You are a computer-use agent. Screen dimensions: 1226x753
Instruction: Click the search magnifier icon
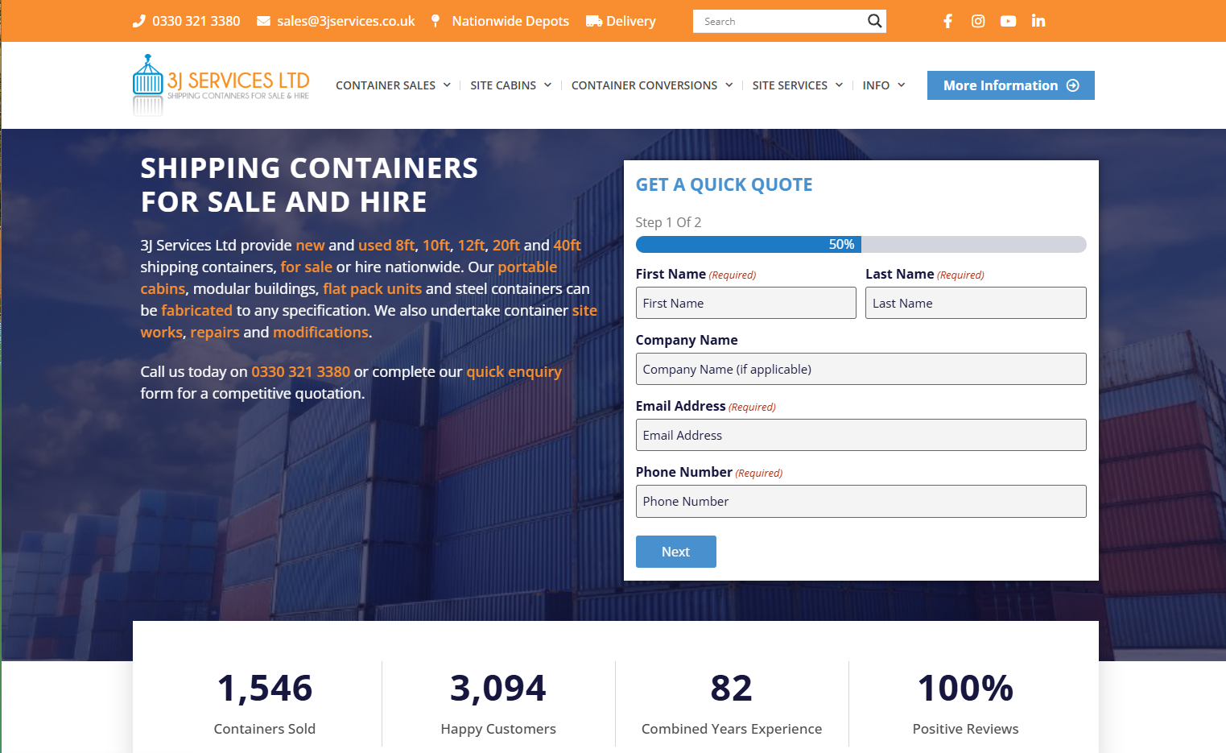[874, 21]
